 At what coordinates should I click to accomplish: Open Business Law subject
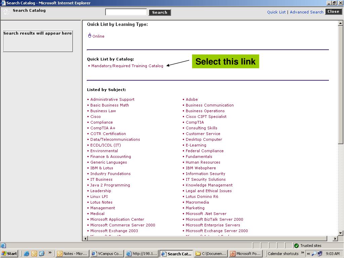pos(103,111)
